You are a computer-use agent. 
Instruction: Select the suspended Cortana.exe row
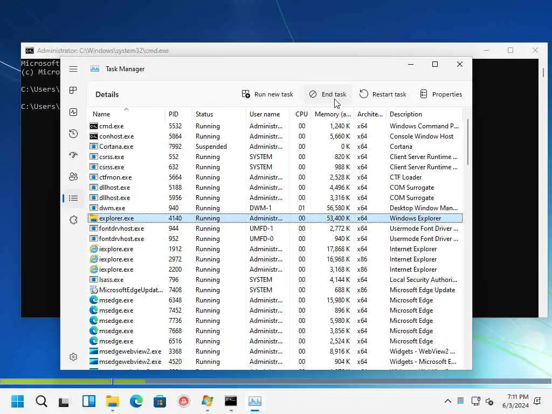pos(275,147)
